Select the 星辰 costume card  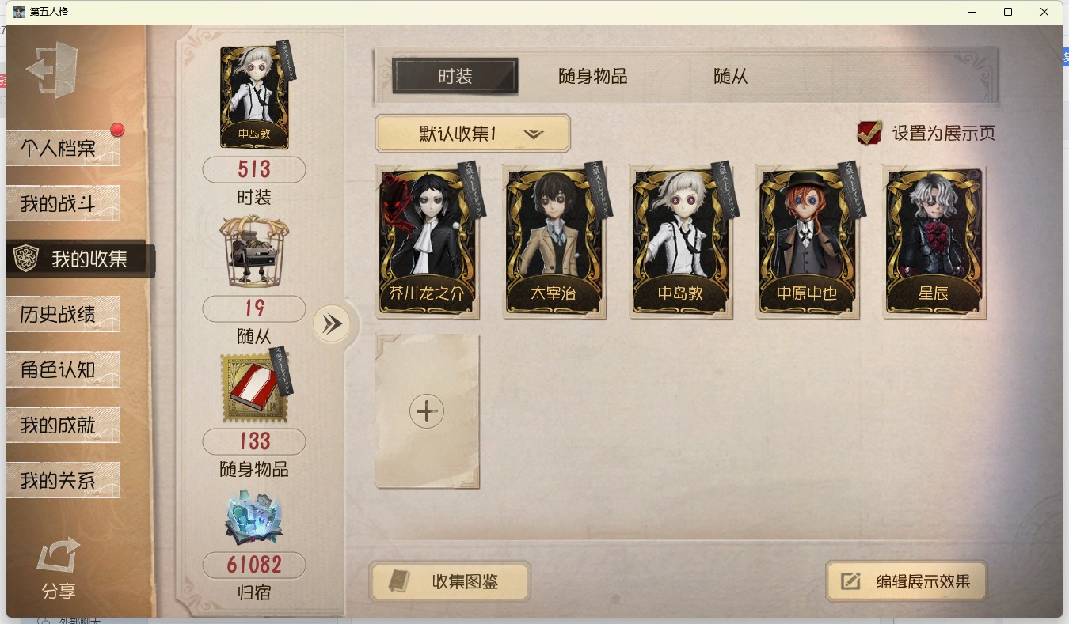(934, 241)
